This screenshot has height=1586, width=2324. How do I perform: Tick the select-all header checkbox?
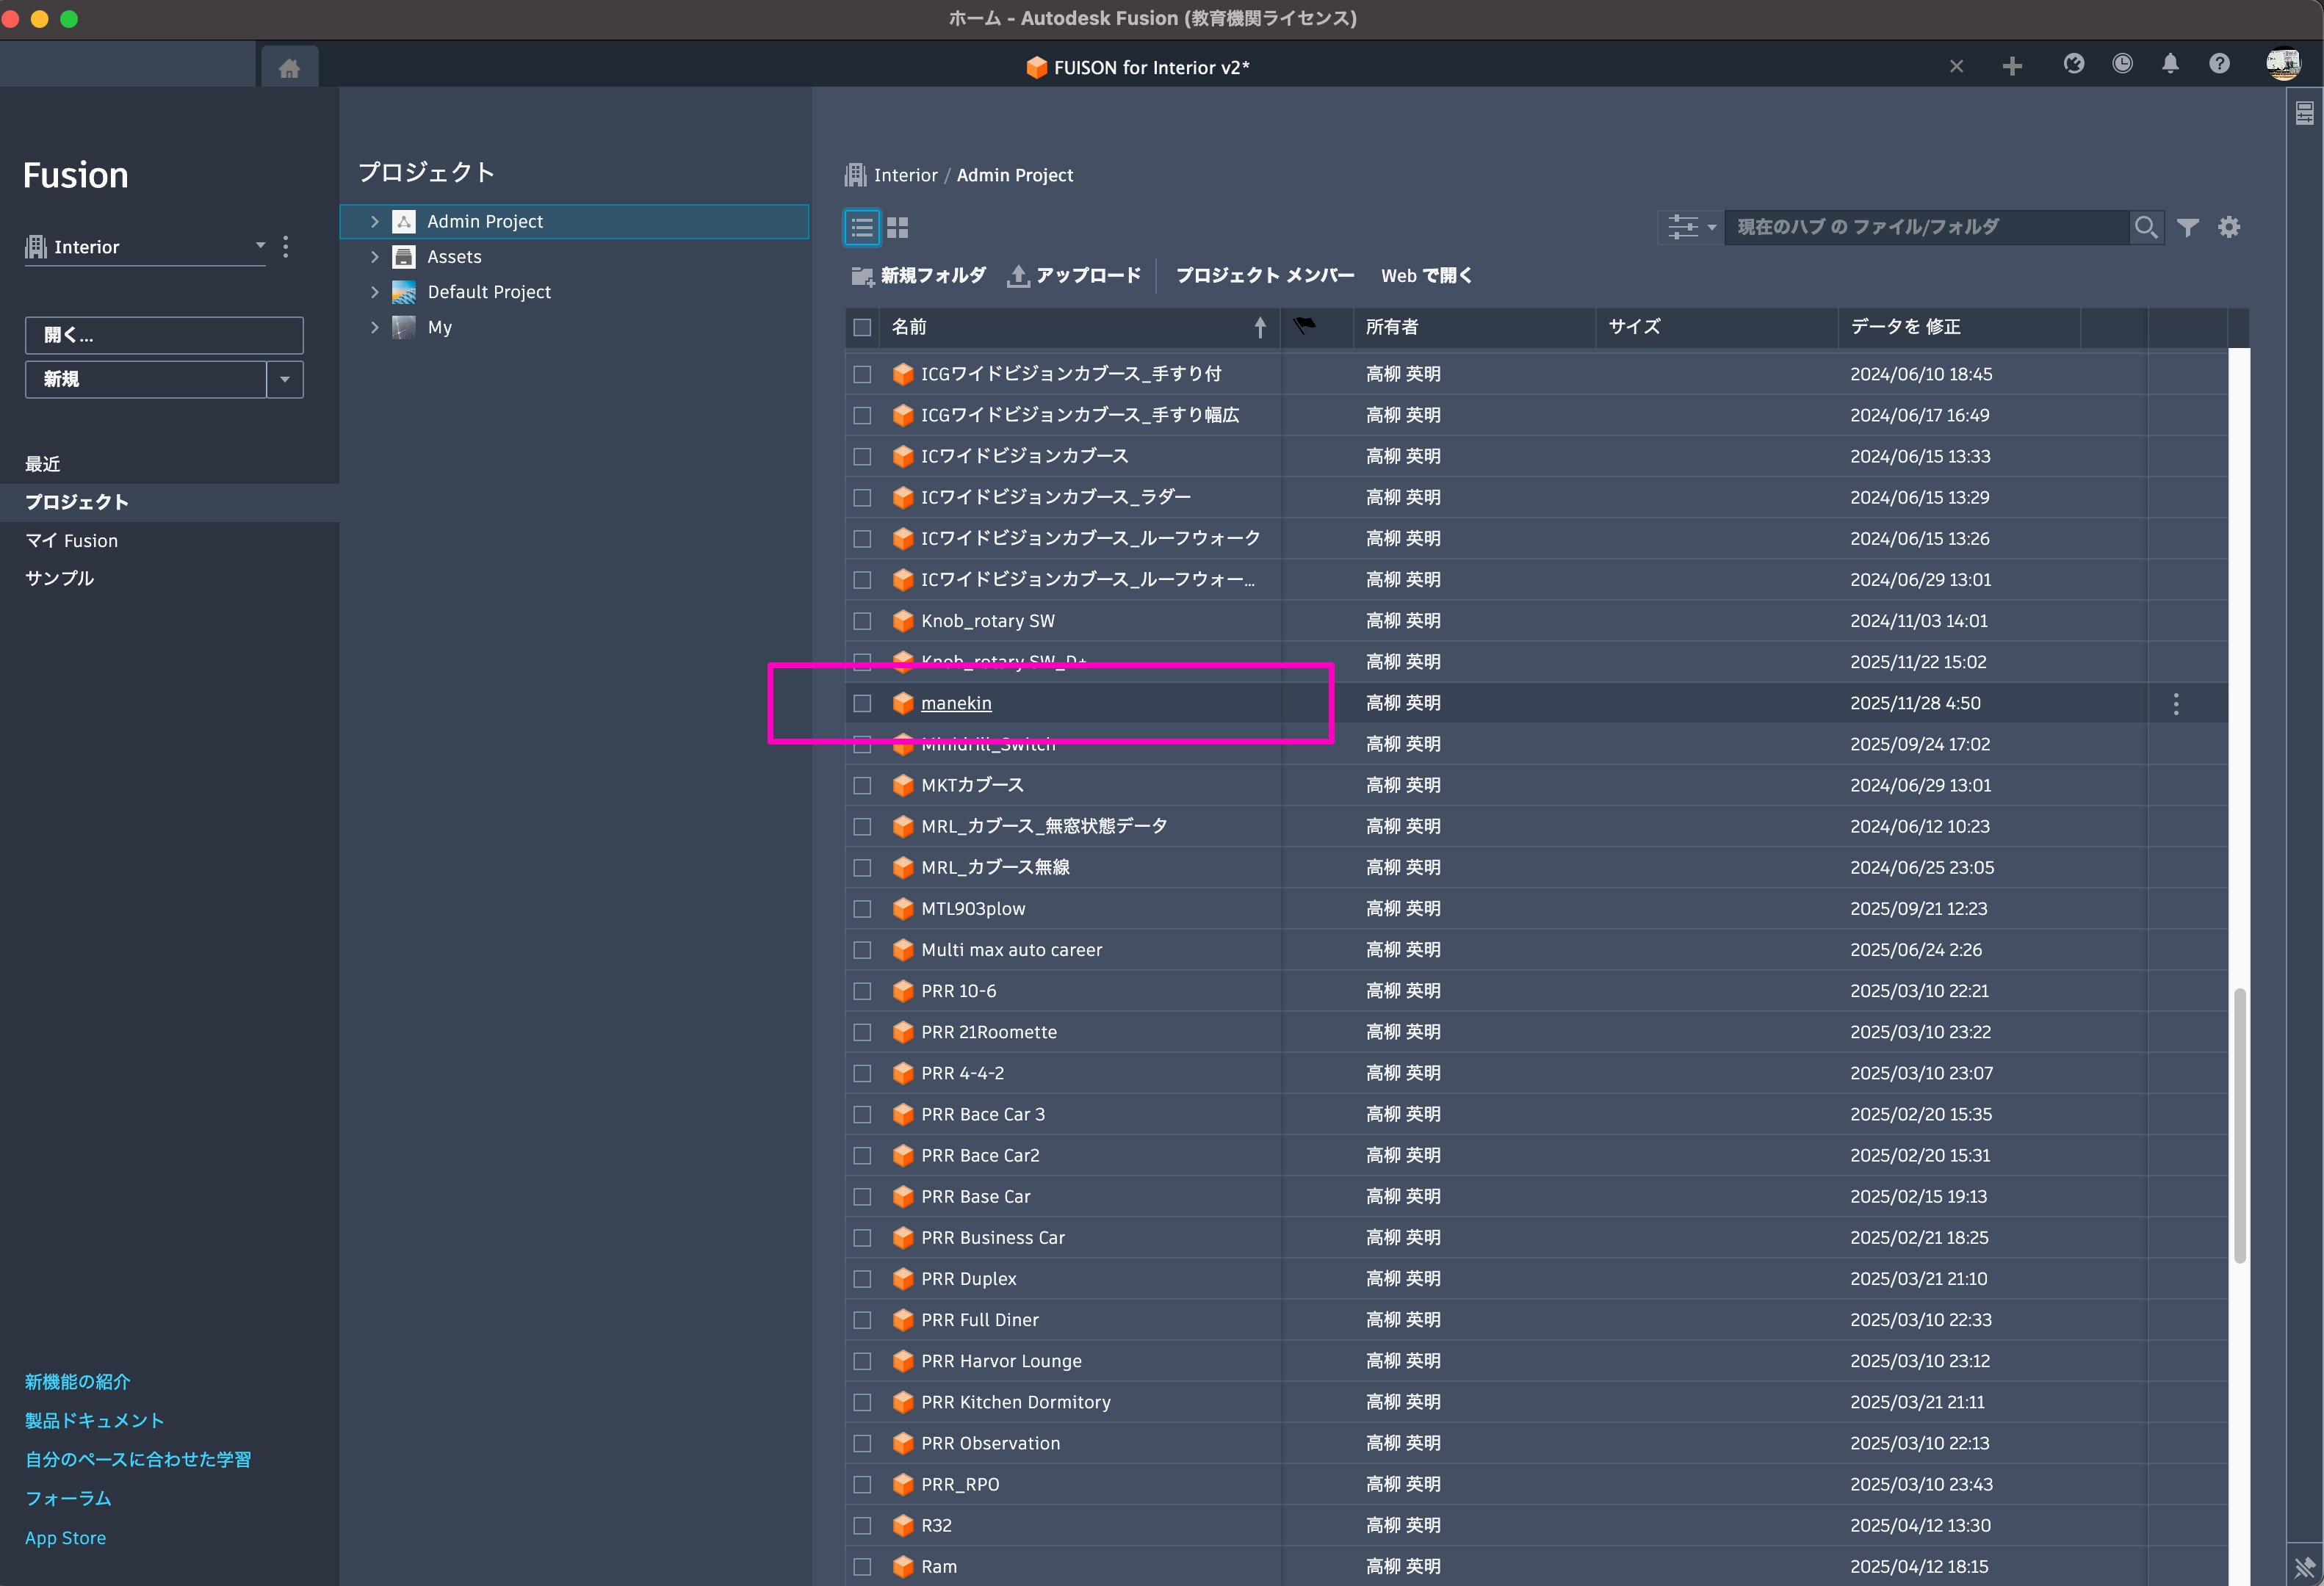click(x=862, y=327)
